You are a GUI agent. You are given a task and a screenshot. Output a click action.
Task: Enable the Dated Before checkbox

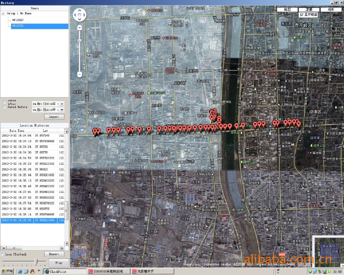tap(4, 107)
